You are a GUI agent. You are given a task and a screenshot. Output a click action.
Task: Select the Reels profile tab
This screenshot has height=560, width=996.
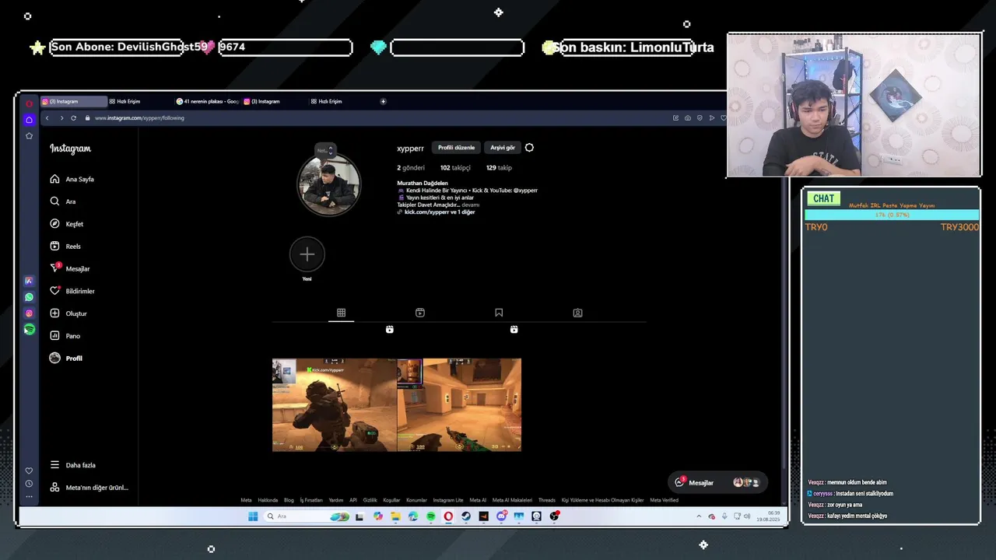420,313
